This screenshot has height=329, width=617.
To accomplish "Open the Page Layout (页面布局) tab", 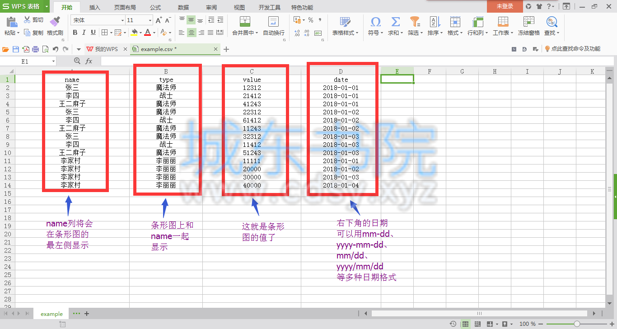I will 125,7.
